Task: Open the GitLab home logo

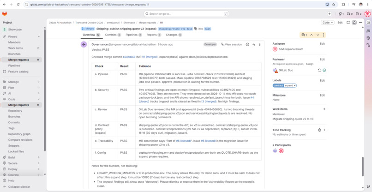Action: pos(5,14)
